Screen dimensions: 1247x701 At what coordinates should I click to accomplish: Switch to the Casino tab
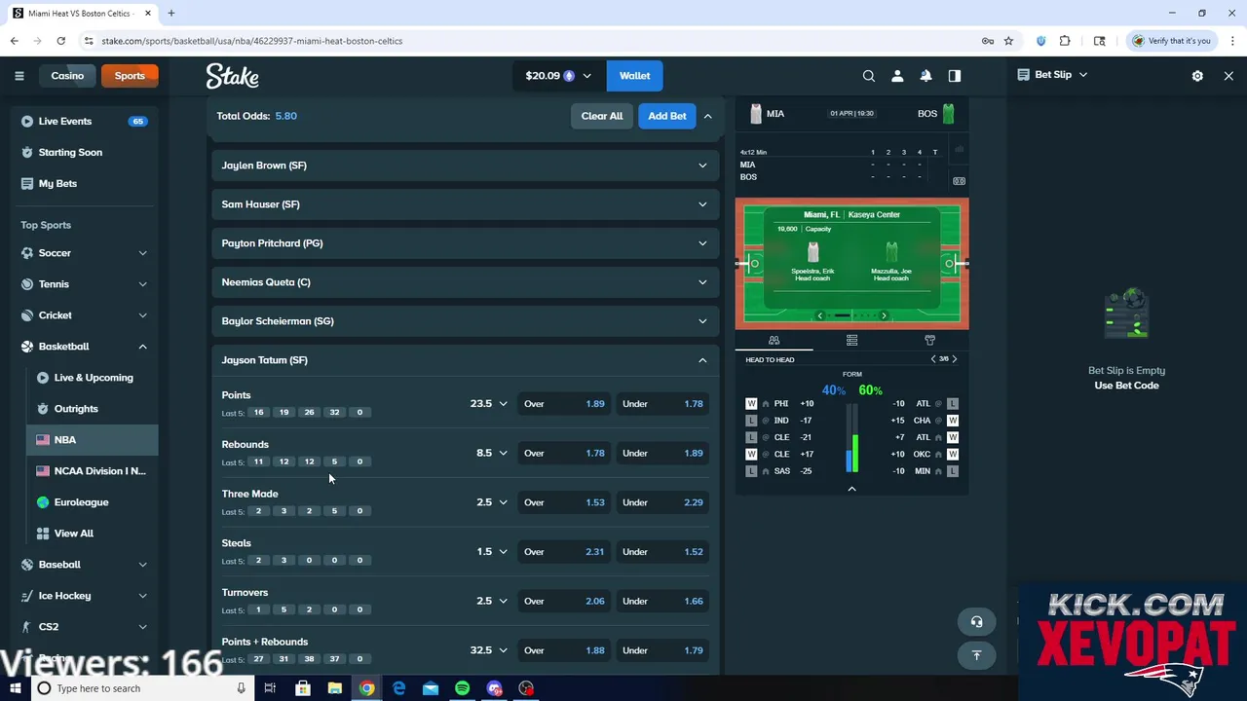[67, 76]
